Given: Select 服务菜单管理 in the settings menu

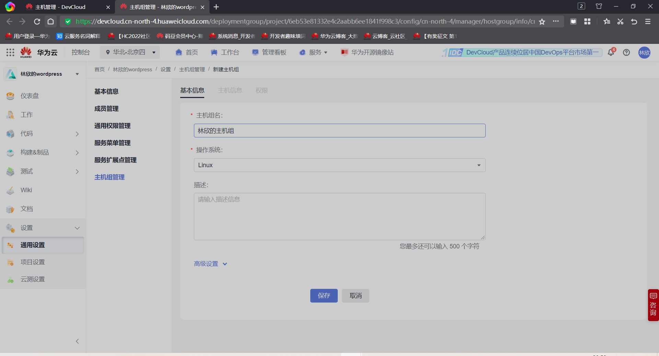Looking at the screenshot, I should [113, 143].
